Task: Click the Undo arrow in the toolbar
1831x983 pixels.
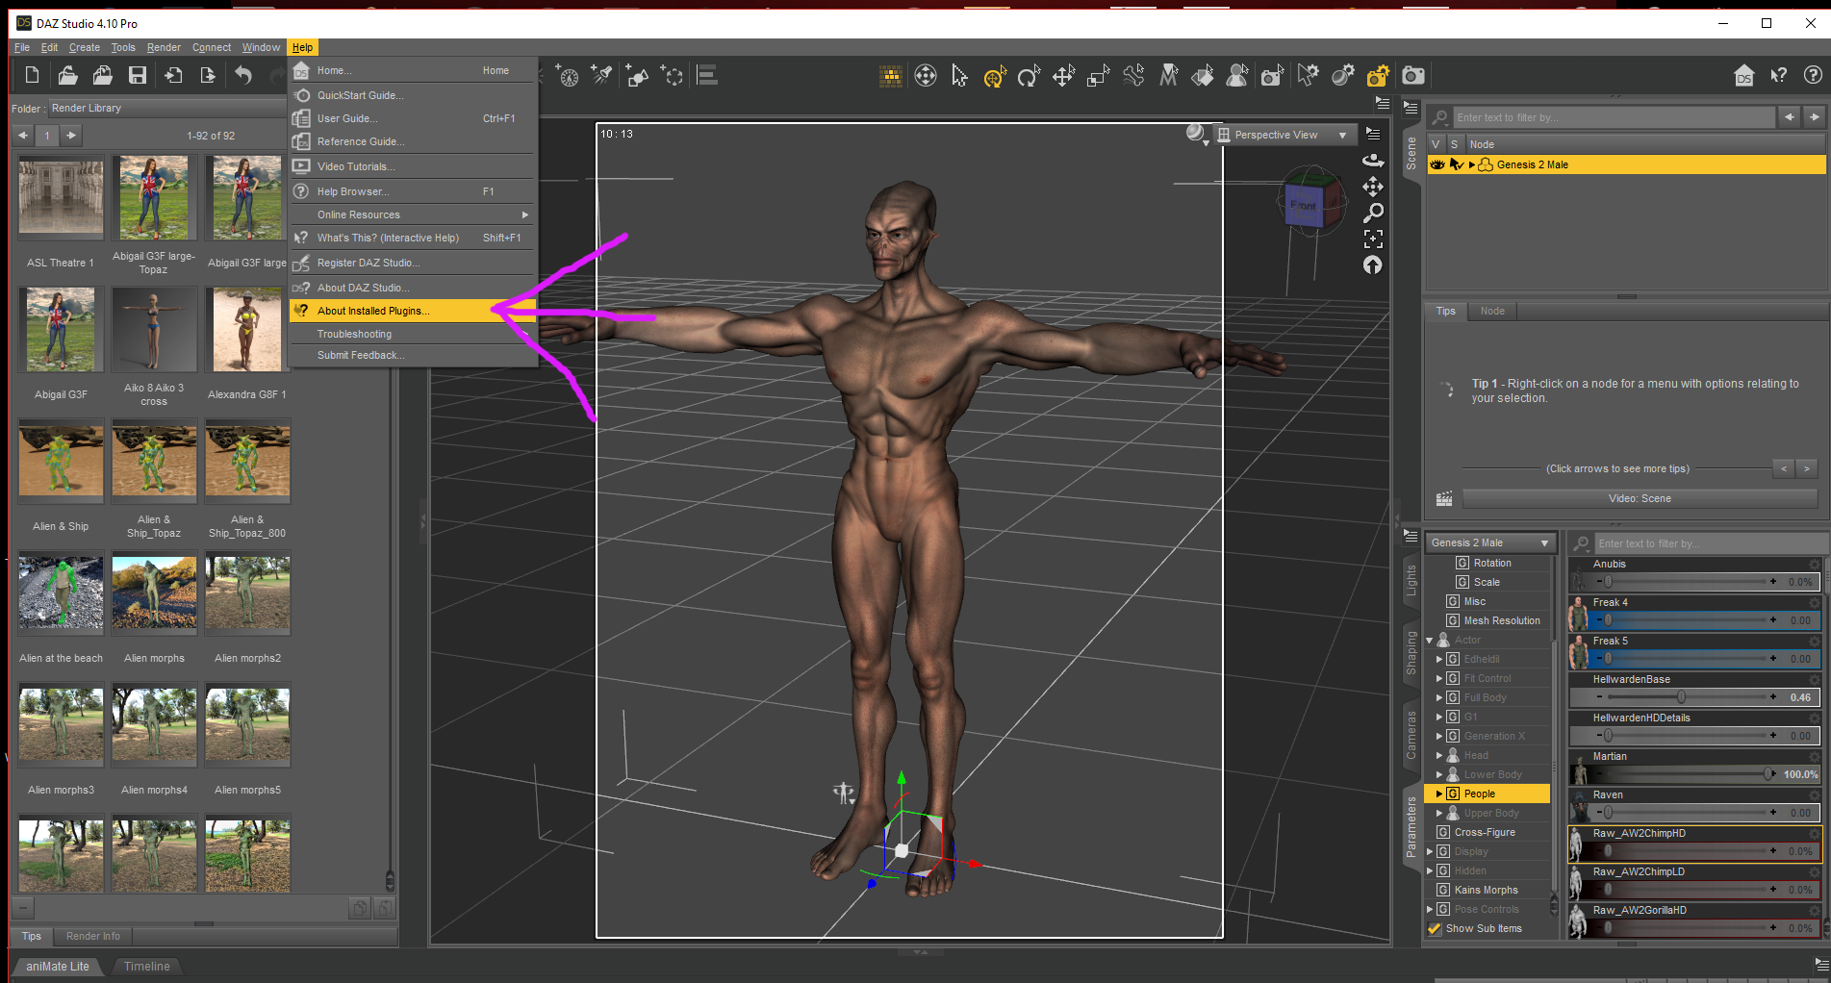Action: (x=243, y=75)
